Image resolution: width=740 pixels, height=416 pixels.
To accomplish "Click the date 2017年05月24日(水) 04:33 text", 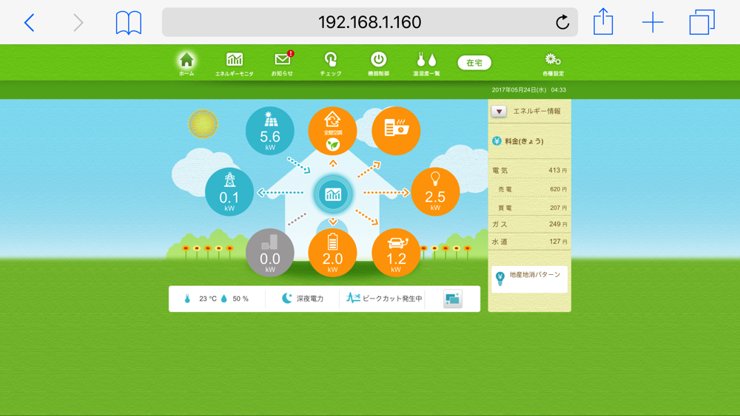I will click(528, 90).
